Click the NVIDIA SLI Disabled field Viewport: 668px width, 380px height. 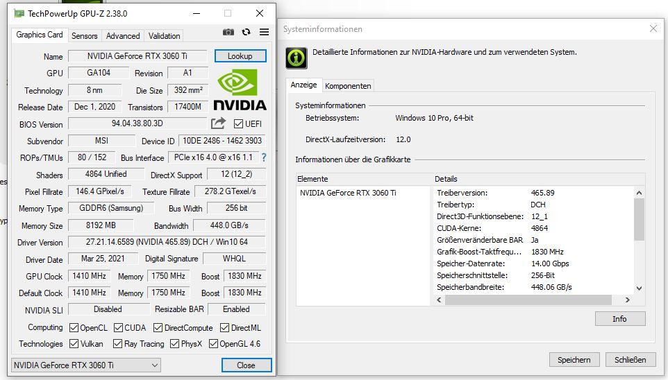[108, 309]
